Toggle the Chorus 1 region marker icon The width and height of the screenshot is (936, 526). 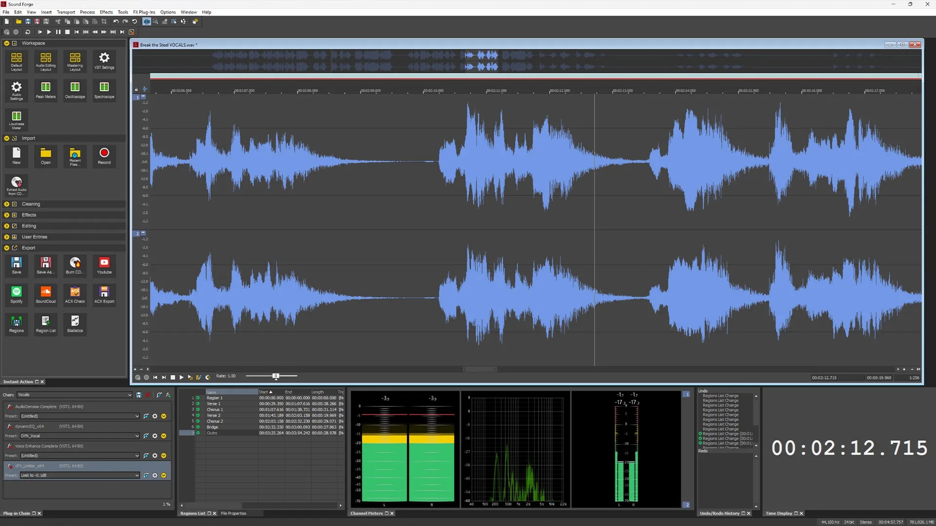pos(197,410)
